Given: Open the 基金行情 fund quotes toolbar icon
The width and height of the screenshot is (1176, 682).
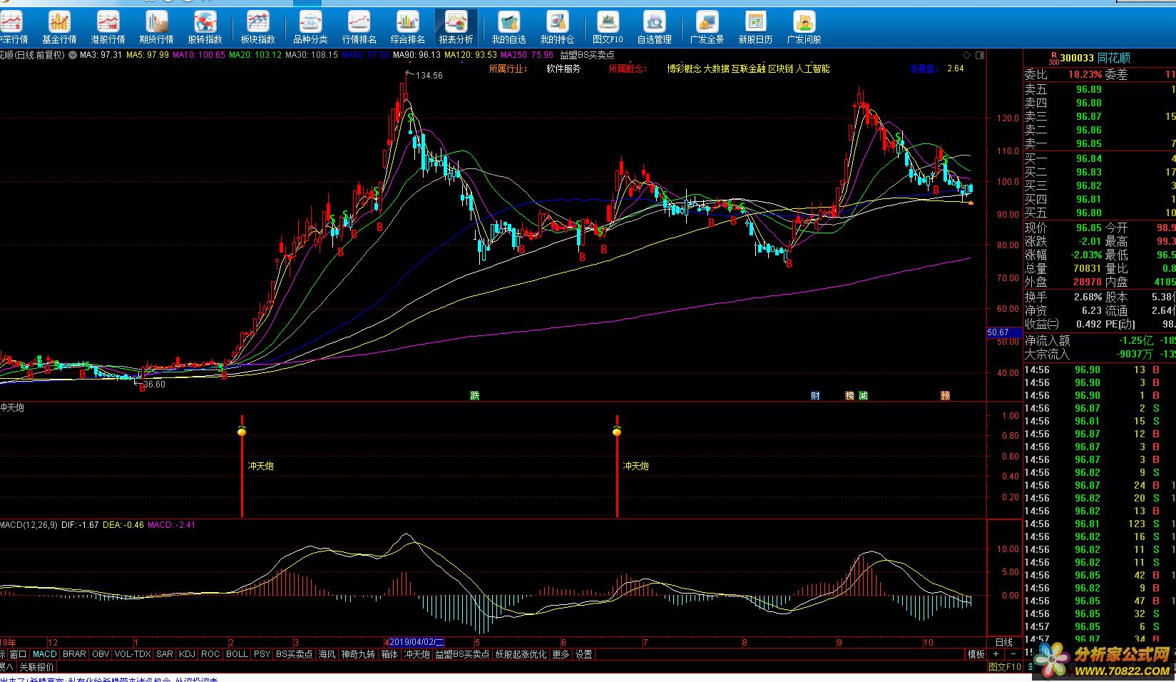Looking at the screenshot, I should pos(59,28).
